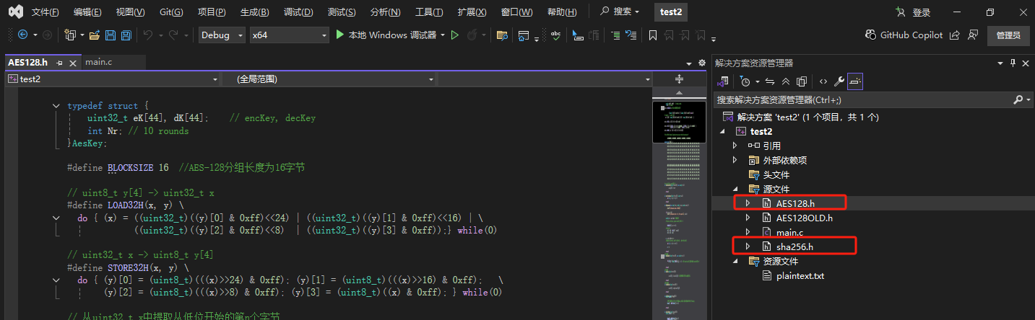Click the Hot Reload flame icon
The image size is (1035, 320).
pos(473,35)
